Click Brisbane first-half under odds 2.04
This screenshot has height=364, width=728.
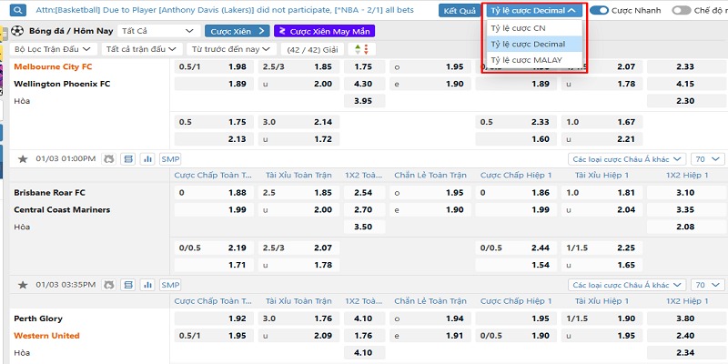click(x=602, y=210)
